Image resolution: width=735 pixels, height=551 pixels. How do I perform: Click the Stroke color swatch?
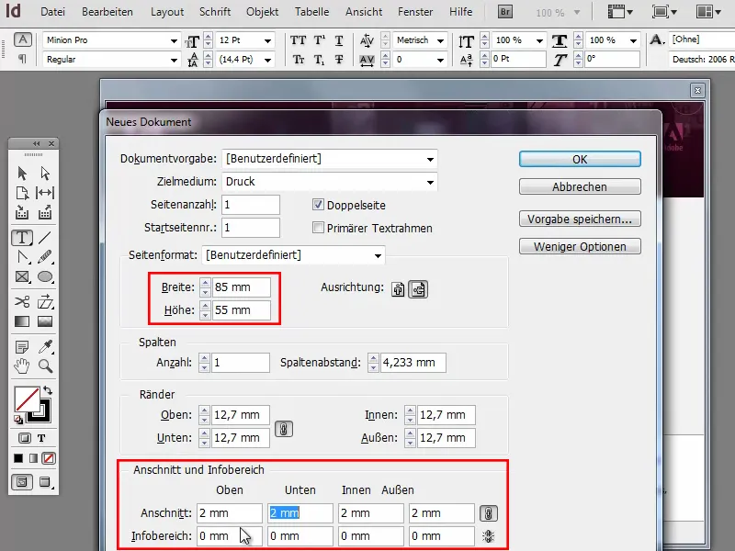(43, 415)
